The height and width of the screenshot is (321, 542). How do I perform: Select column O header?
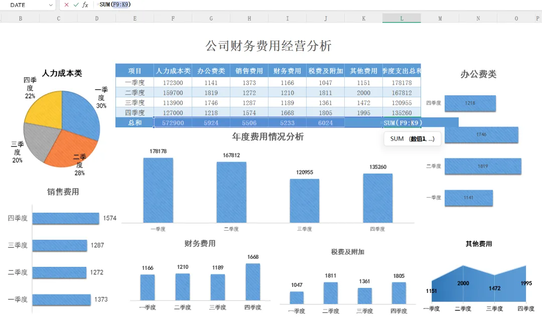point(516,19)
